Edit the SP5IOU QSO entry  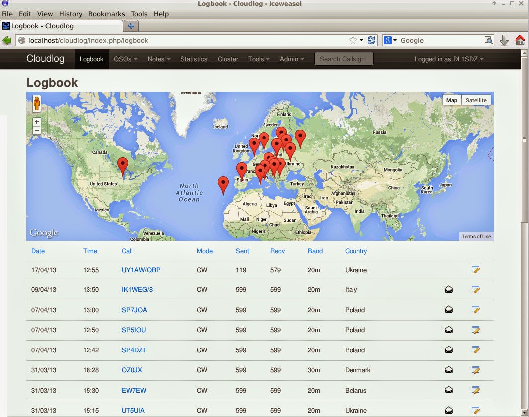[x=476, y=330]
